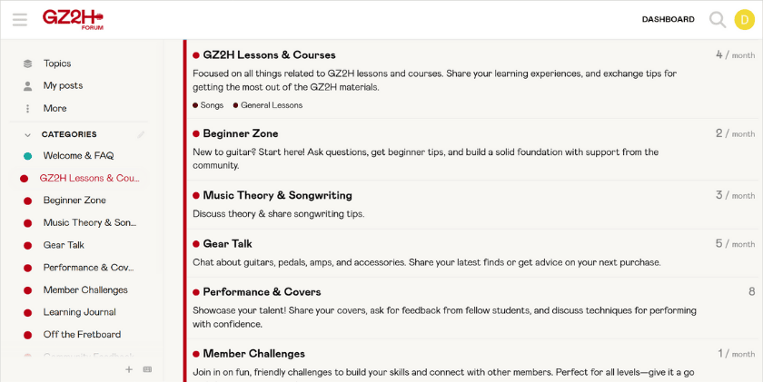Click the My posts person icon
763x382 pixels.
27,86
